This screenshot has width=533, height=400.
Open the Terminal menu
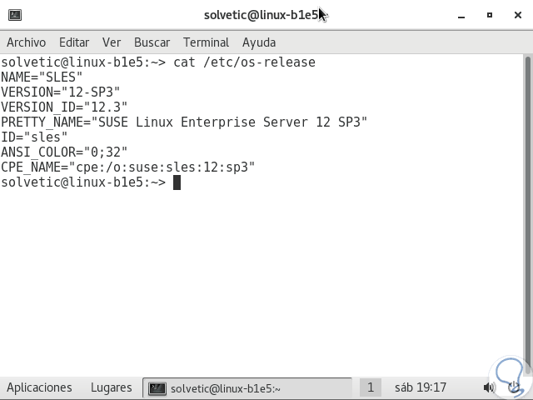click(206, 42)
